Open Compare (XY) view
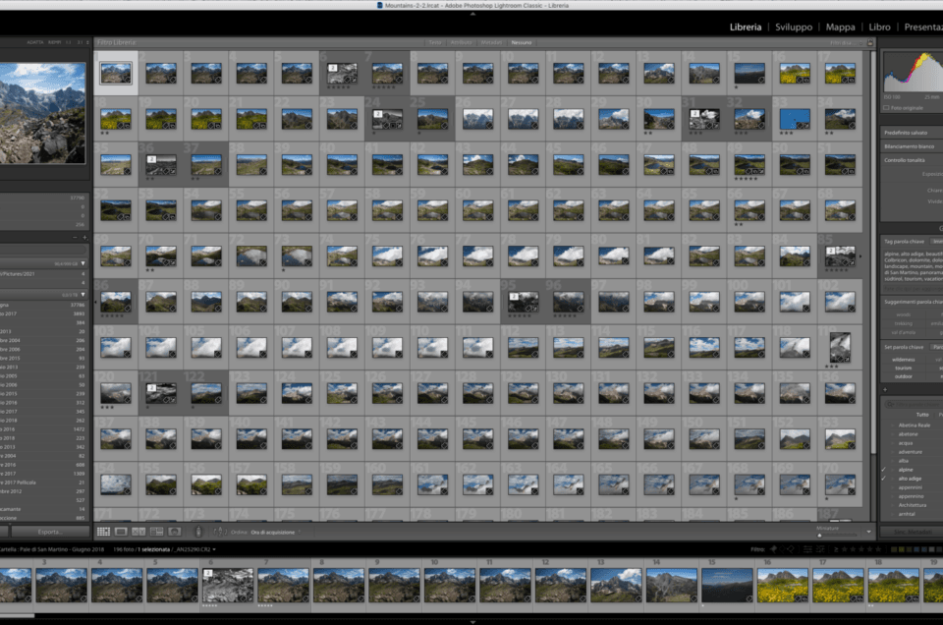The image size is (943, 625). coord(139,532)
